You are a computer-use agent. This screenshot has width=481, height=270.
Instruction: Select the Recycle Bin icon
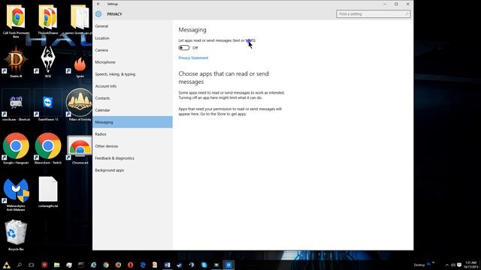(x=16, y=234)
